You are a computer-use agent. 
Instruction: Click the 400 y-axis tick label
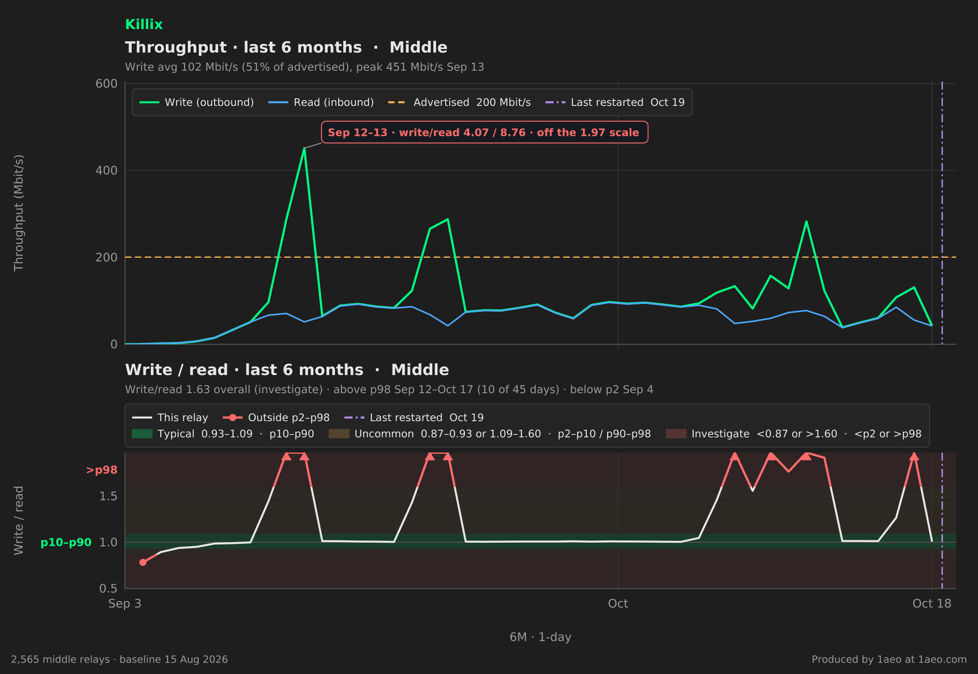pos(106,171)
